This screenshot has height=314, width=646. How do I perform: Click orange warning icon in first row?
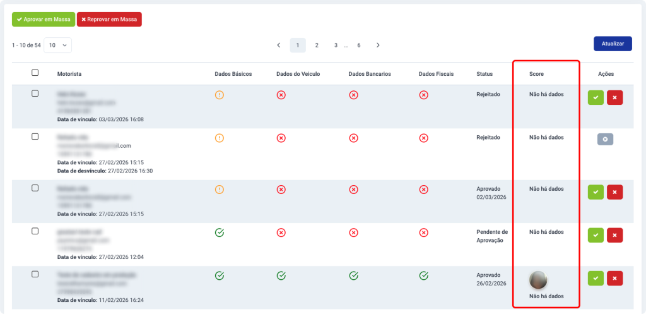[x=220, y=95]
